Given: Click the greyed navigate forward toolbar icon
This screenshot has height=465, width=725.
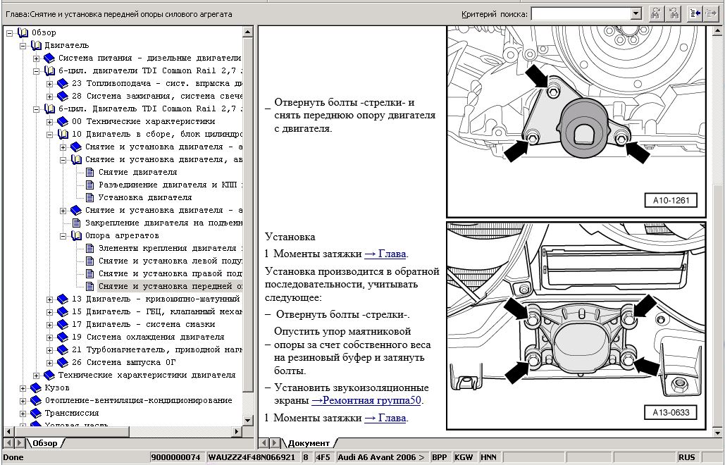Looking at the screenshot, I should coord(710,14).
